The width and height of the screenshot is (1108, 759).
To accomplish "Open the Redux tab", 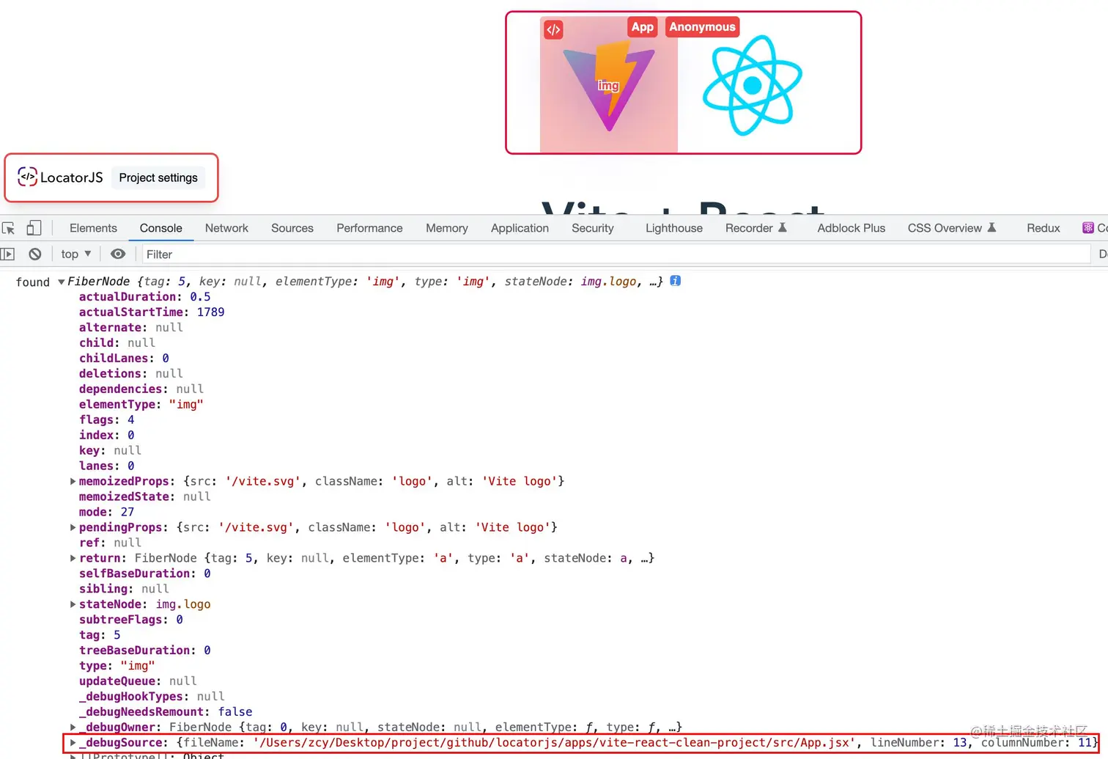I will [1044, 228].
